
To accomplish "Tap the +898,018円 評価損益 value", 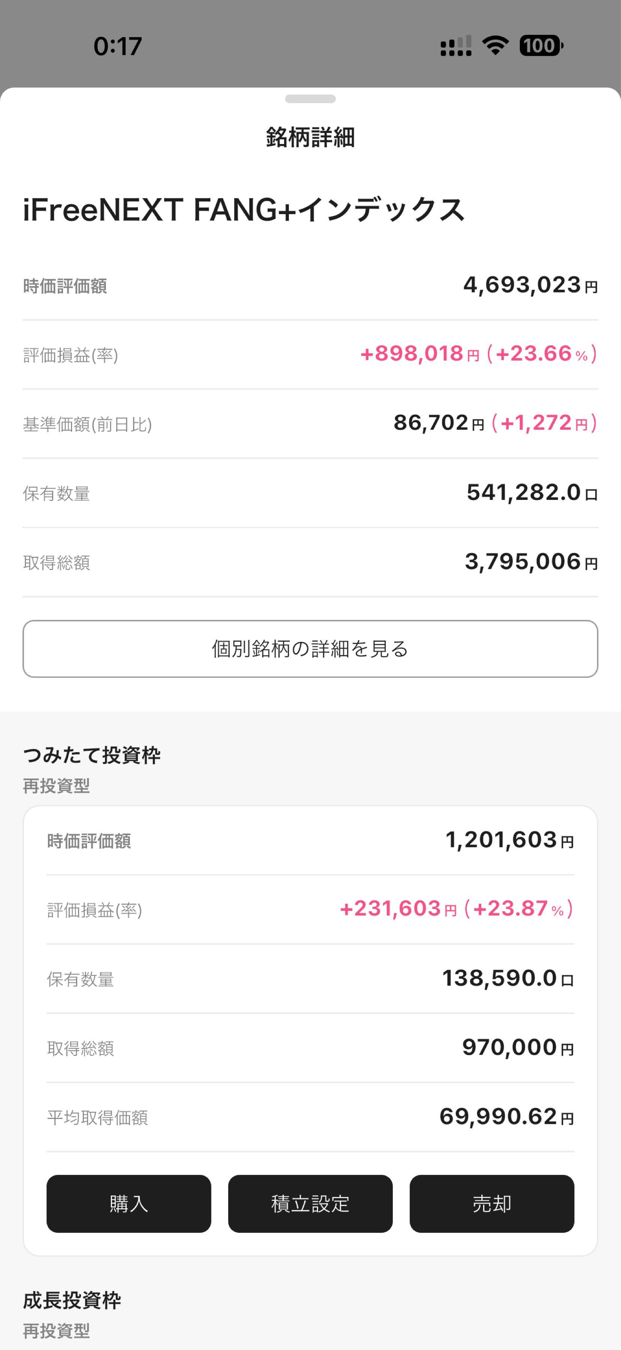I will (x=419, y=354).
